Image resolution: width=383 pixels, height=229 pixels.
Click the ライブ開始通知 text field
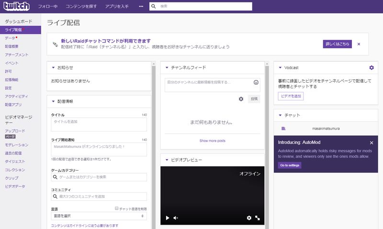click(x=99, y=149)
